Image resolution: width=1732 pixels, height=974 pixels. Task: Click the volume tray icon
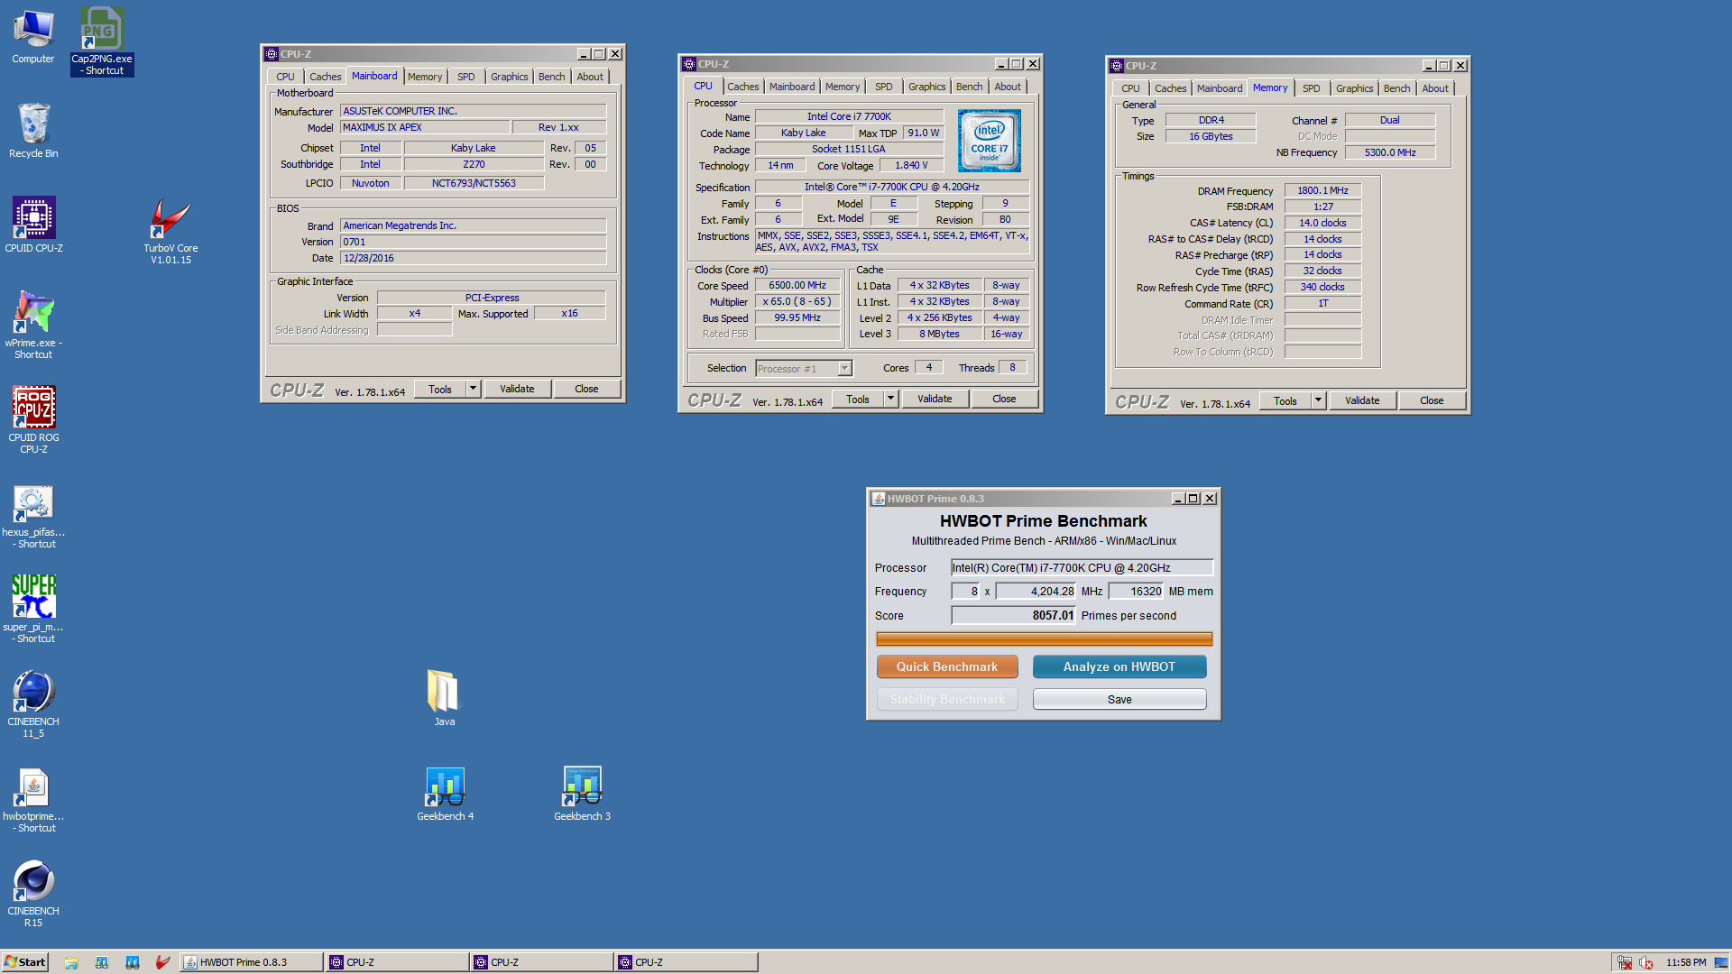(1646, 962)
